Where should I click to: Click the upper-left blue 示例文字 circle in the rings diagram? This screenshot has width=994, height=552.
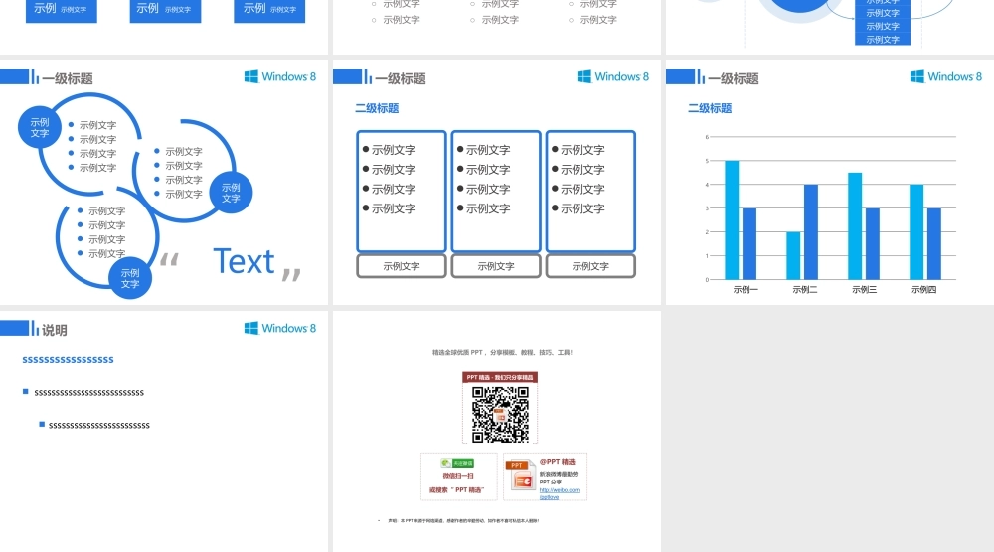tap(40, 127)
